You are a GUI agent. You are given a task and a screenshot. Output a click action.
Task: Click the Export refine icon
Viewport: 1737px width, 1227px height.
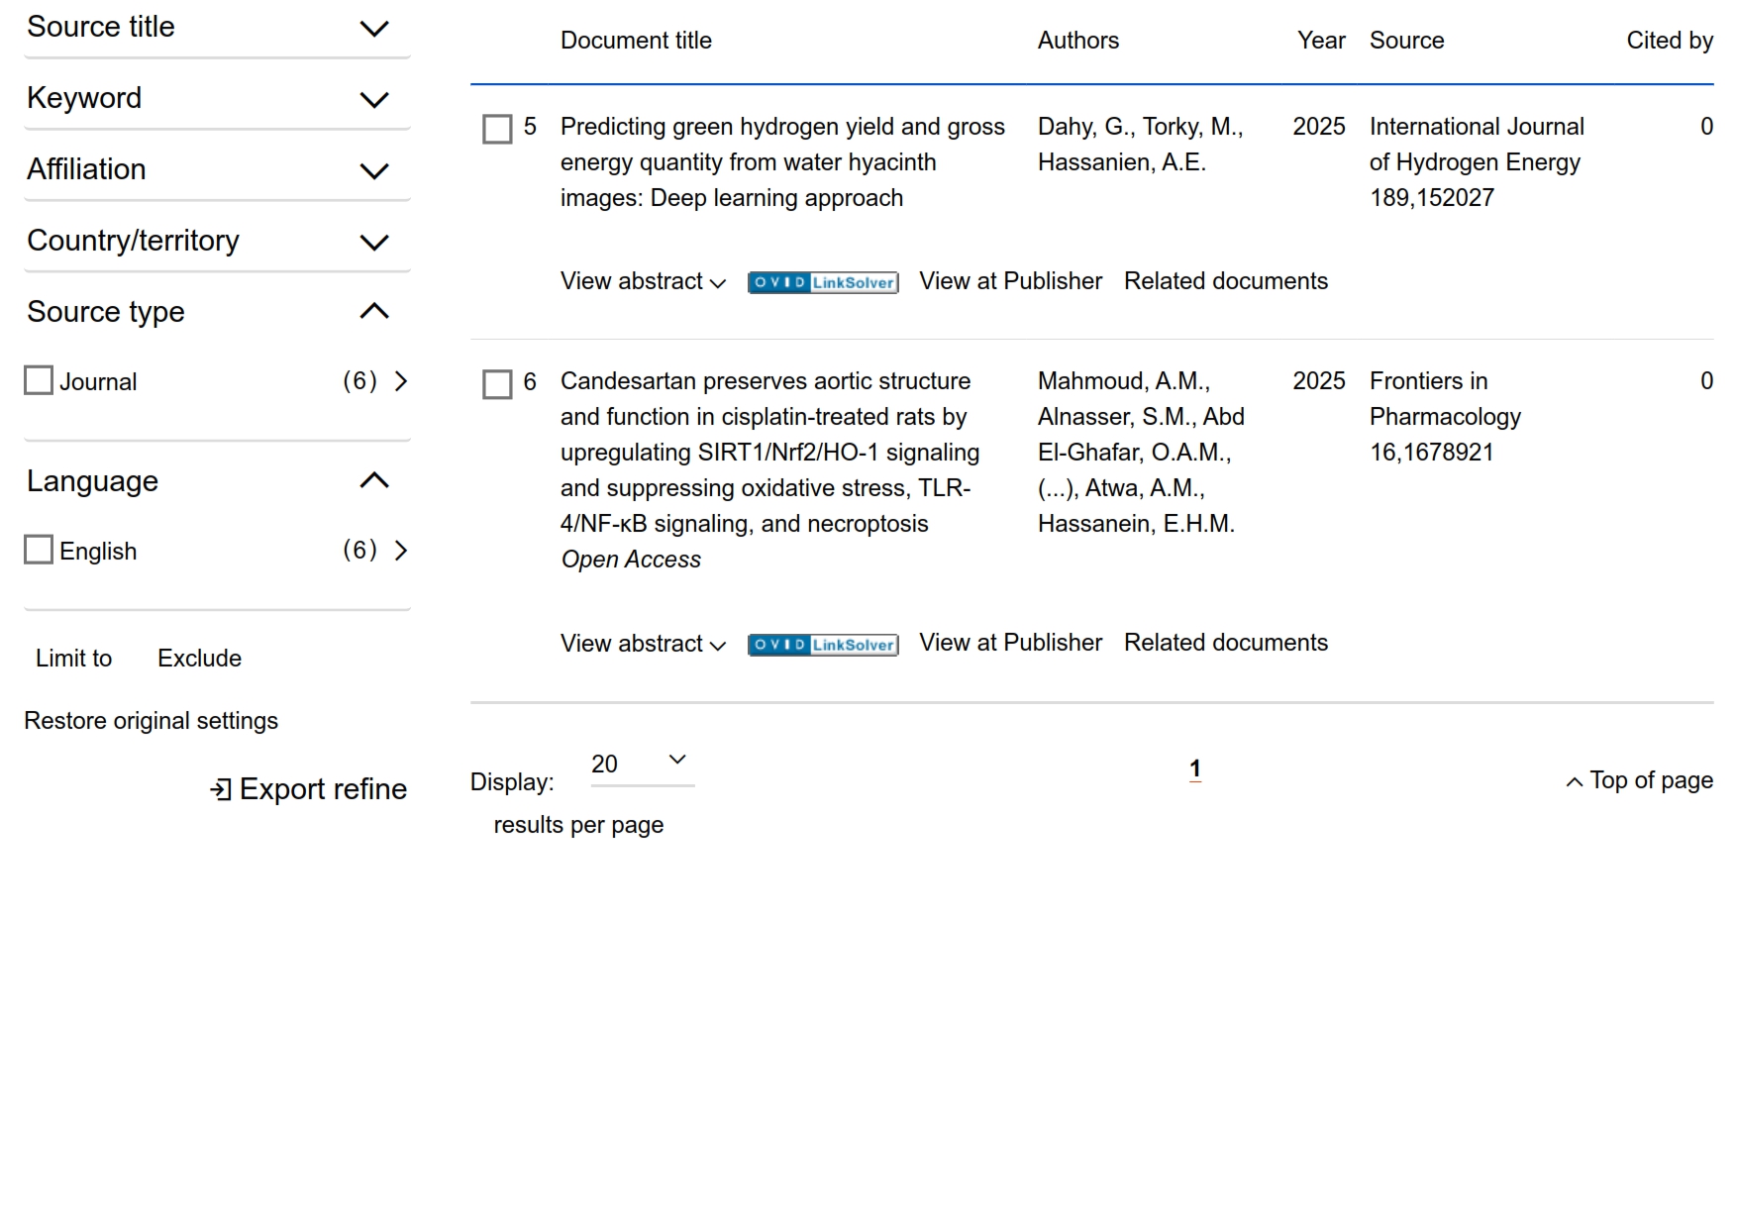(220, 789)
